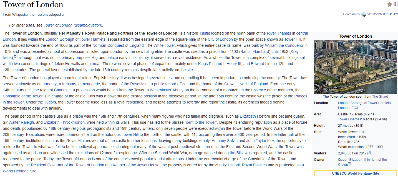Follow the Walter Raleigh link
This screenshot has width=398, height=176.
[21, 122]
